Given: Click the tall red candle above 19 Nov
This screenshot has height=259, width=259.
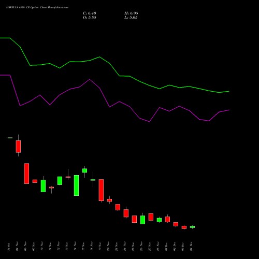Looking at the screenshot, I should (x=101, y=190).
